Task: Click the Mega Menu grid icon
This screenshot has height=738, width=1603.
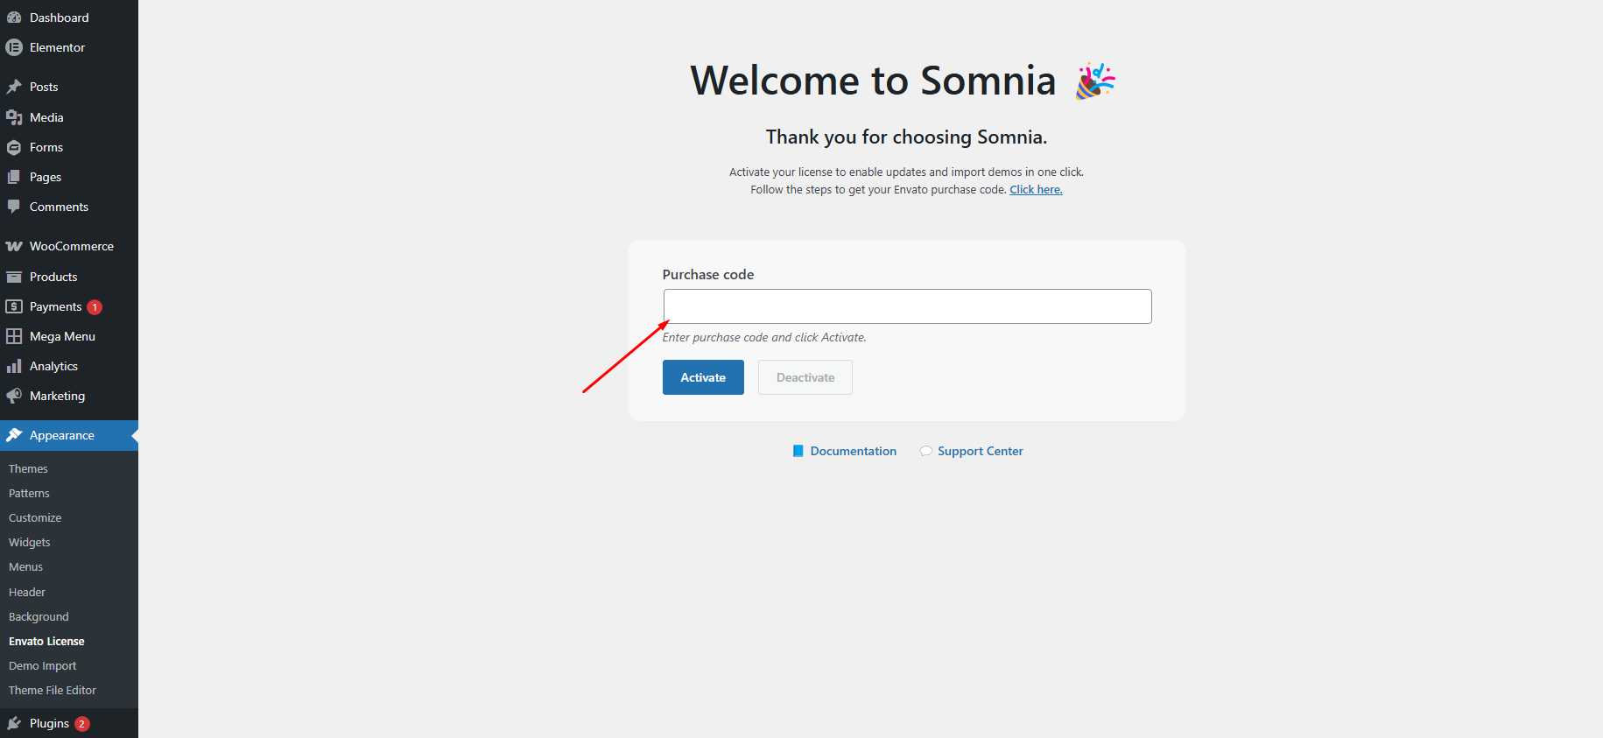Action: click(14, 336)
